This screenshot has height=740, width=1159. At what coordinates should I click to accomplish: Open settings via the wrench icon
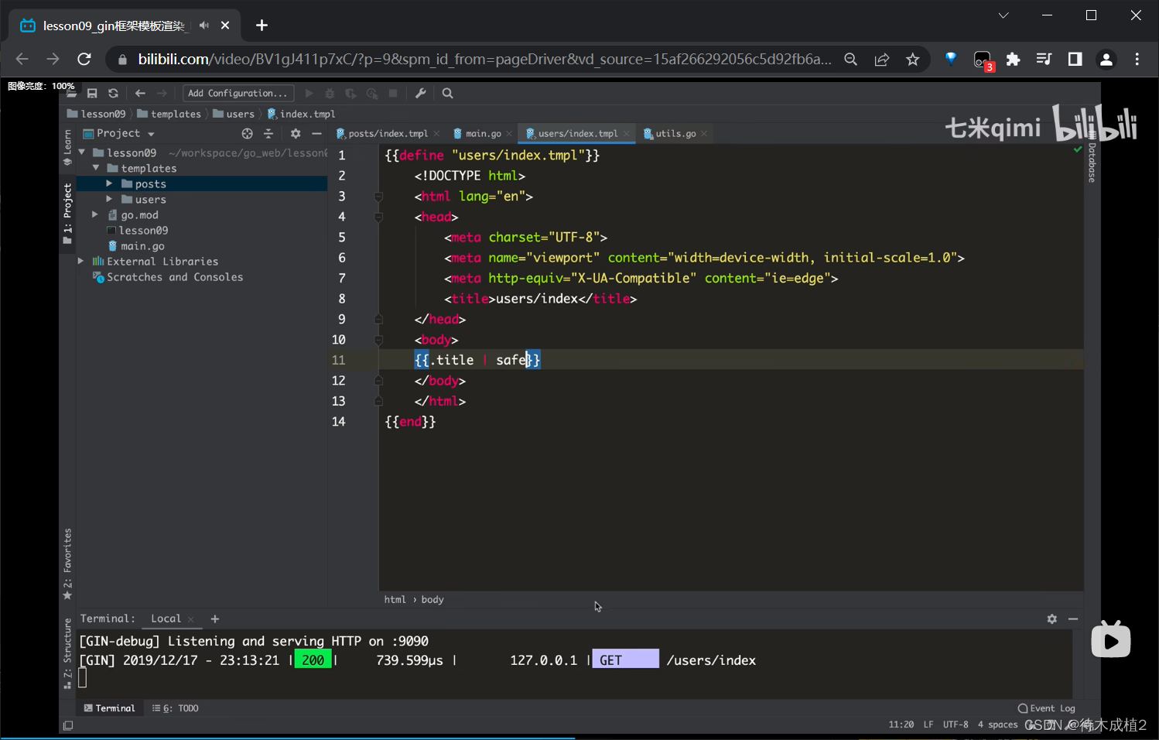[x=421, y=94]
